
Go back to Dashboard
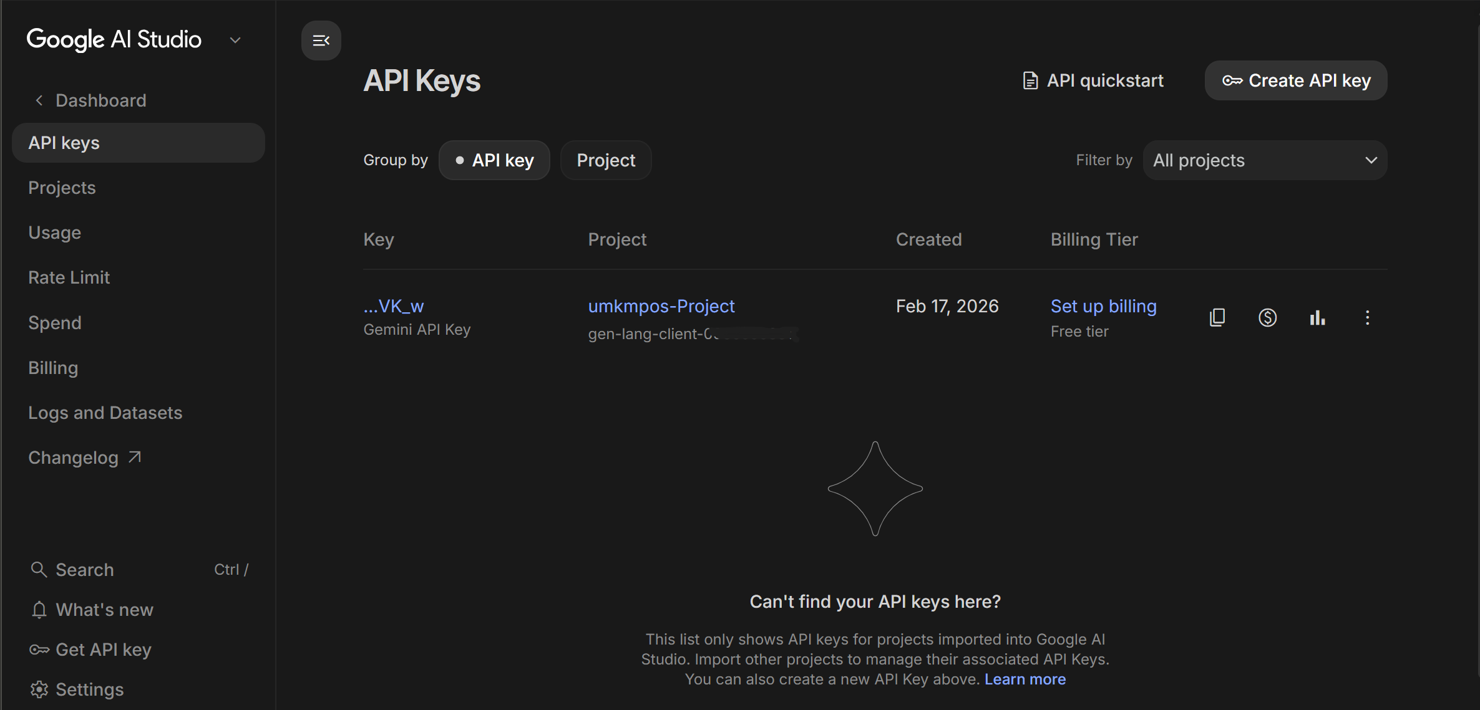coord(90,100)
